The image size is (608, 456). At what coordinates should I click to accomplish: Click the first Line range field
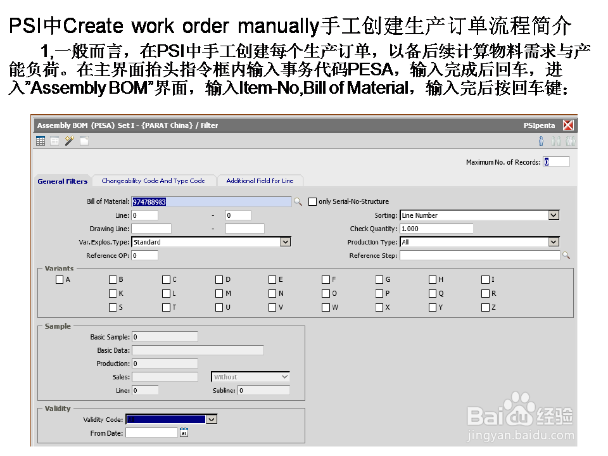pyautogui.click(x=144, y=215)
